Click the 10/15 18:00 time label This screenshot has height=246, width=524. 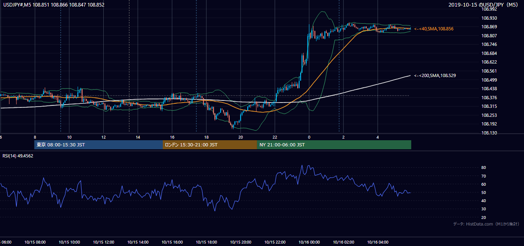(206, 242)
